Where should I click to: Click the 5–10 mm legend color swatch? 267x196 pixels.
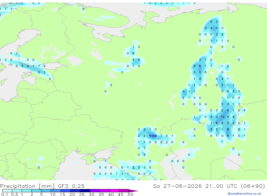46,191
